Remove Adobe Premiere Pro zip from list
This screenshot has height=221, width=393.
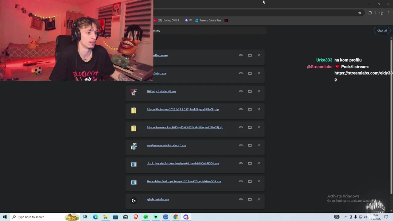pos(259,127)
